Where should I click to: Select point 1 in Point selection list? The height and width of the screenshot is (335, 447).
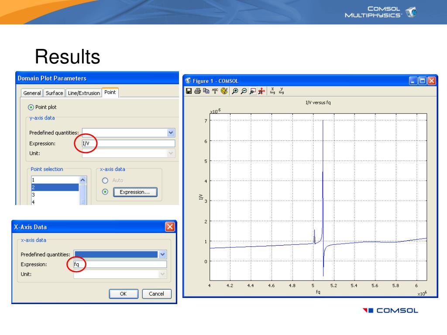coord(55,180)
